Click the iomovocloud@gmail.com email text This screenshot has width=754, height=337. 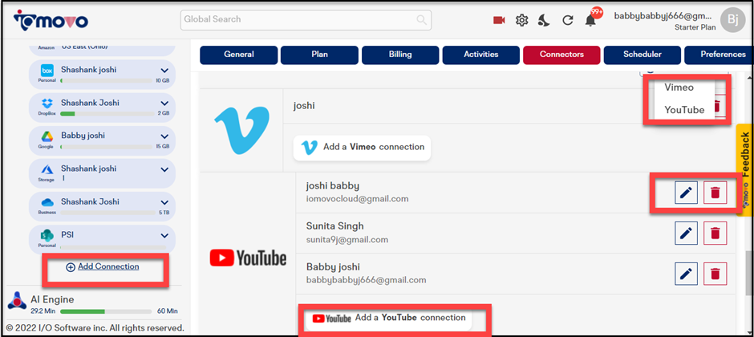357,198
